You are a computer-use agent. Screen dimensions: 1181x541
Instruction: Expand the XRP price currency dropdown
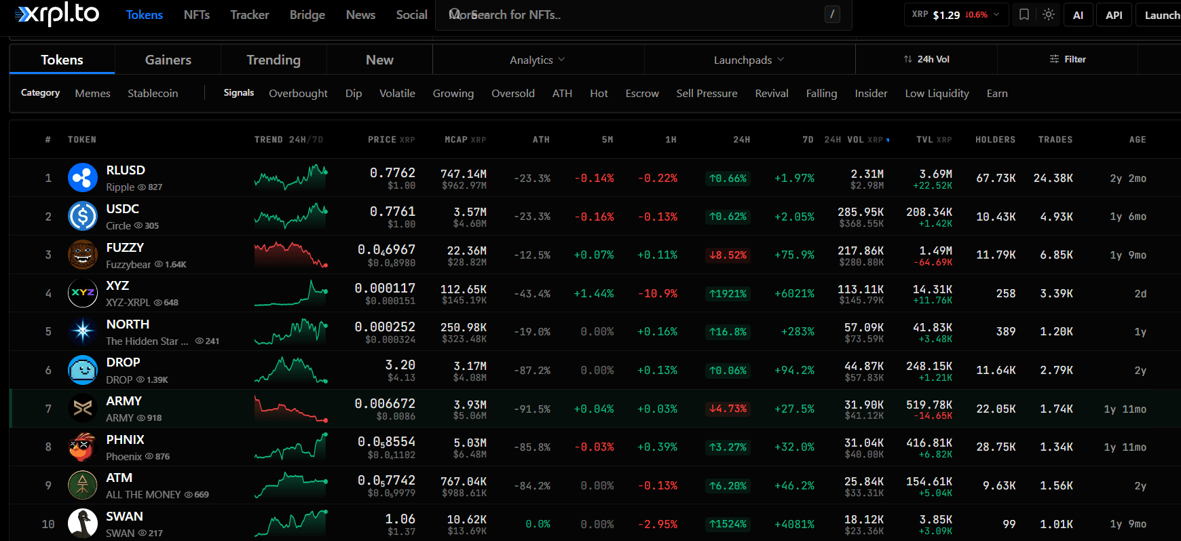(956, 14)
